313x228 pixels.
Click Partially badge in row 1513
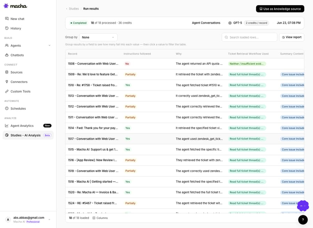click(x=130, y=96)
